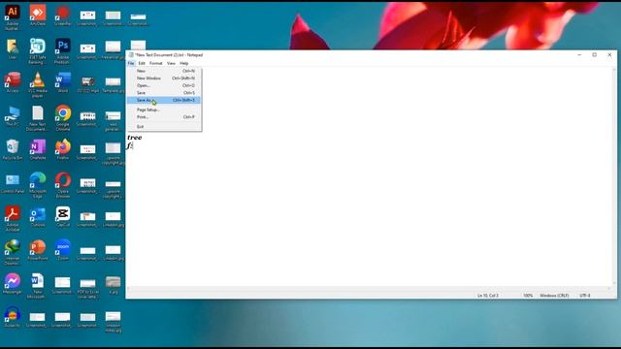Viewport: 621px width, 349px height.
Task: Select the New Text Document file icon
Action: (38, 118)
